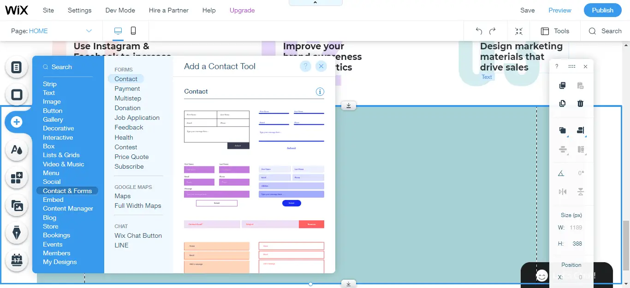Choose the blue underlined contact form template
Viewport: 630px width, 288px height.
click(291, 129)
